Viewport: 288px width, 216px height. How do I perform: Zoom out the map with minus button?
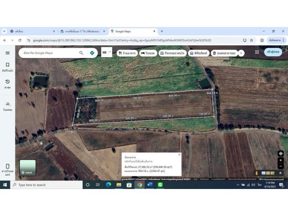[281, 166]
